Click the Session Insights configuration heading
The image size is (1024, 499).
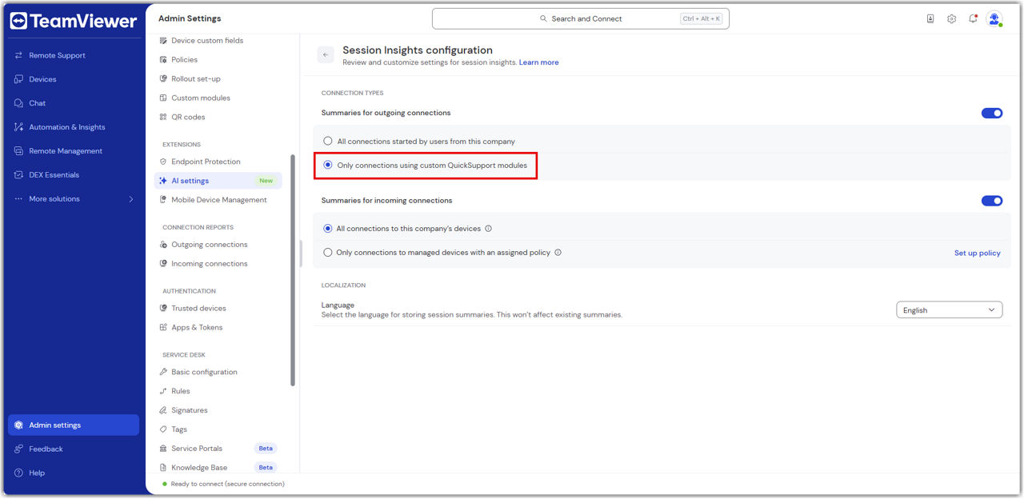pyautogui.click(x=418, y=50)
